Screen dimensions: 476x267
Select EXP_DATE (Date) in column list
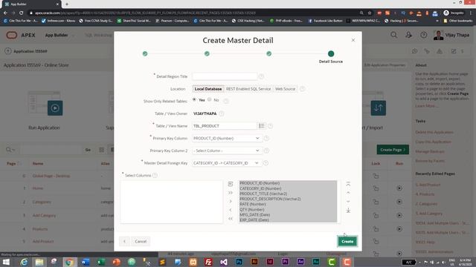(254, 220)
